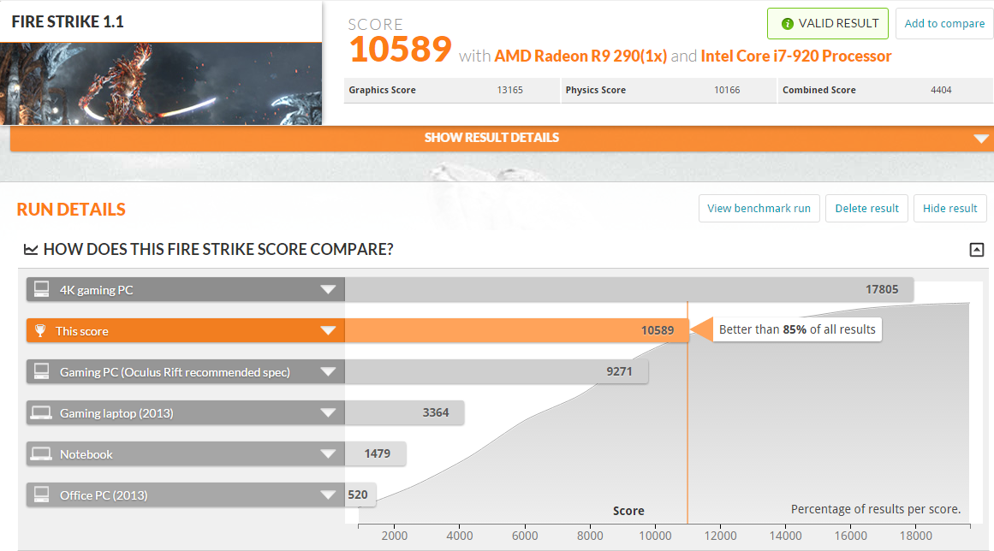Collapse the score comparison section

click(977, 250)
